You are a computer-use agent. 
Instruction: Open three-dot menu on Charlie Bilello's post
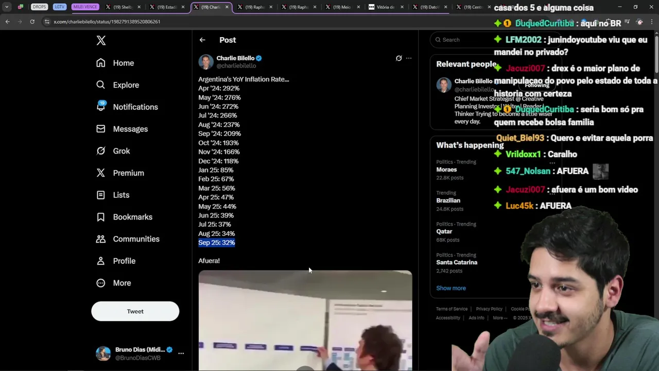point(409,58)
